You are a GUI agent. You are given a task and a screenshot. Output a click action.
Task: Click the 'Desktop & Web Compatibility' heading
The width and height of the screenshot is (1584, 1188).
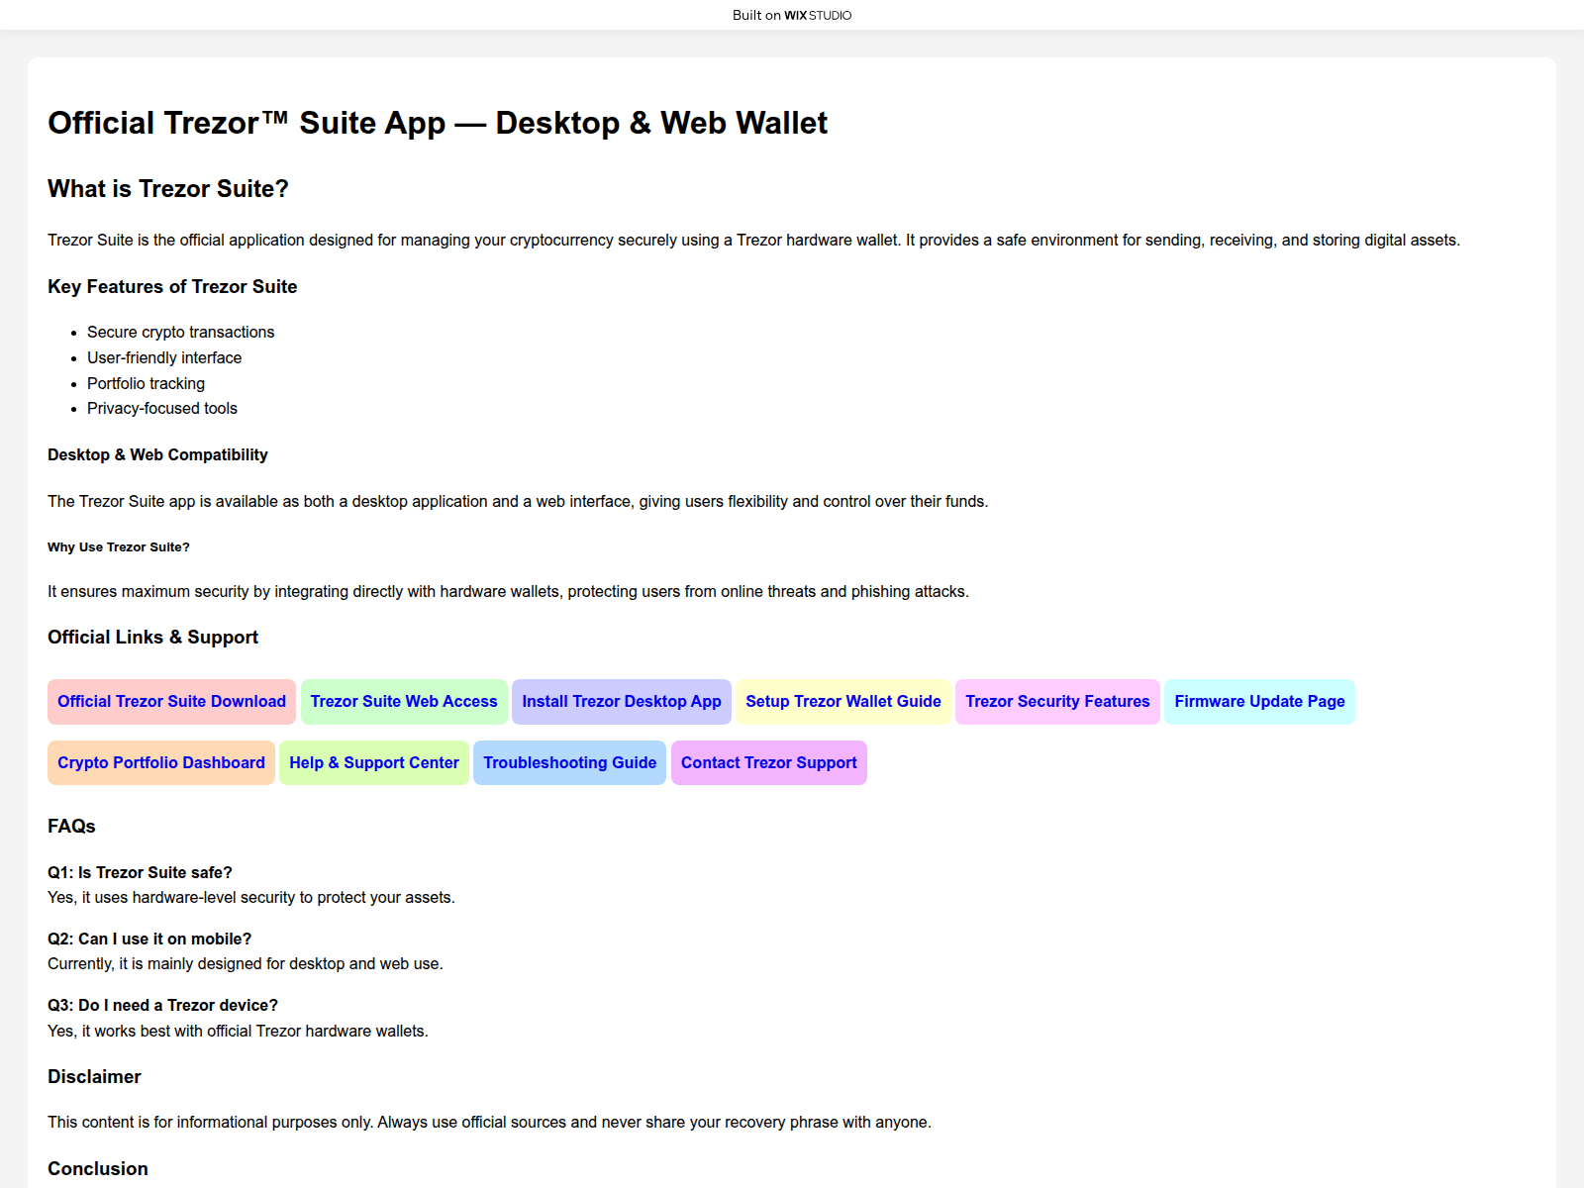click(157, 455)
